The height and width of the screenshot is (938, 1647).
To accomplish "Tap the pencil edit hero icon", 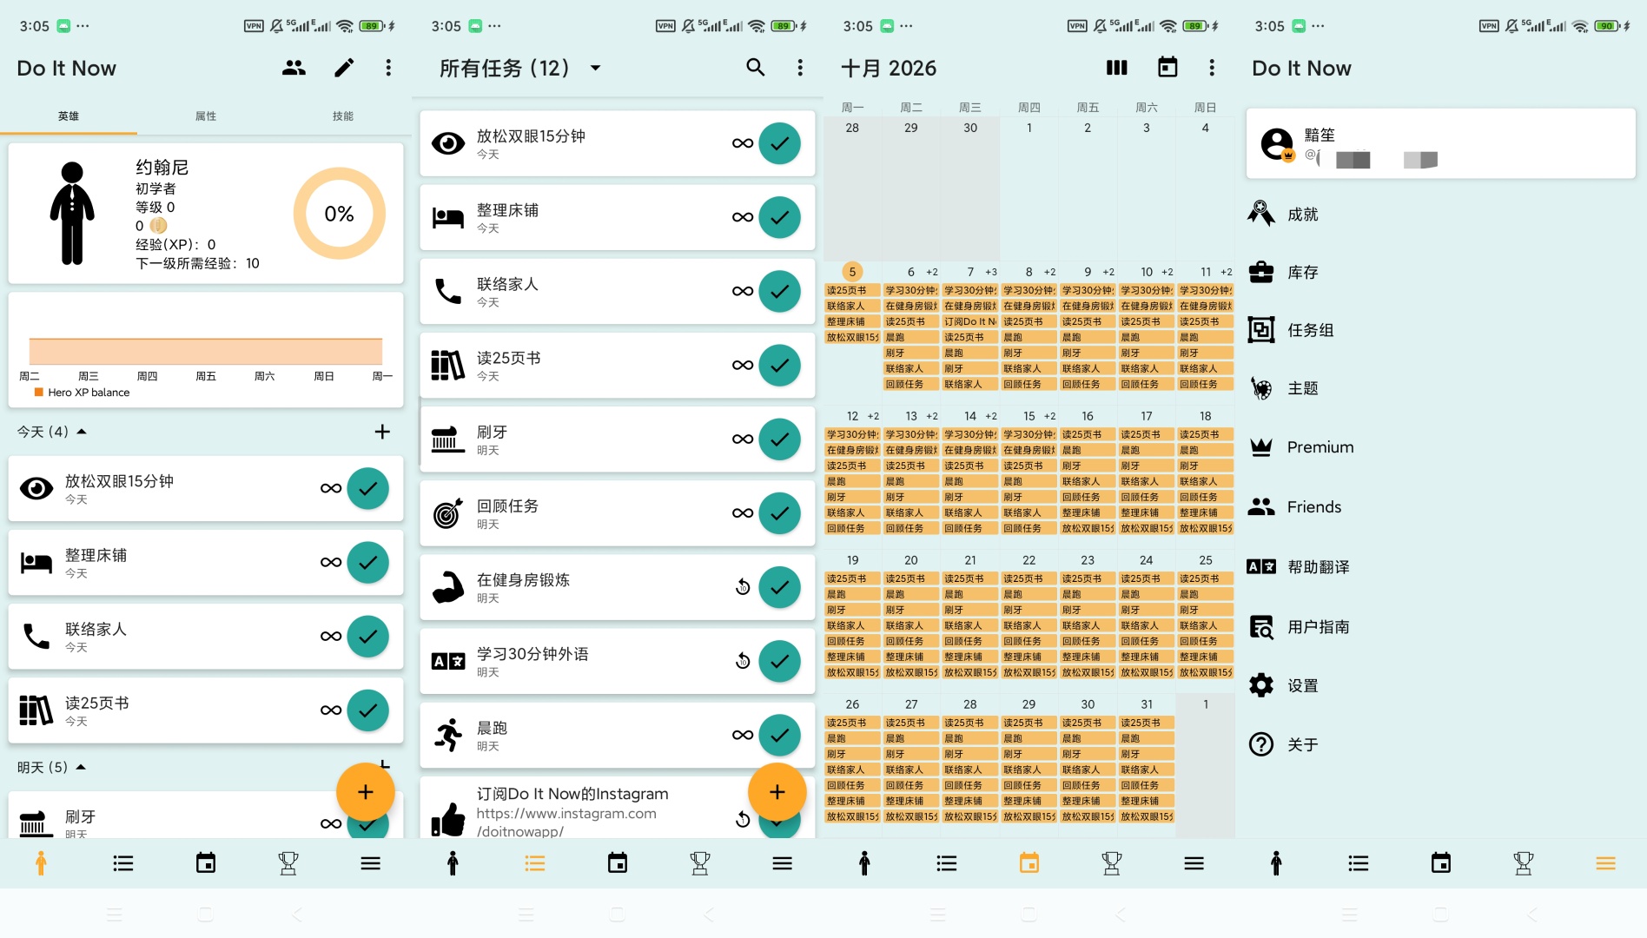I will click(344, 68).
